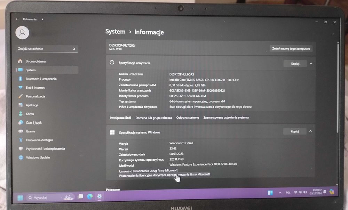This screenshot has width=348, height=210.
Task: Open the clock showing 23.12.2024
Action: pyautogui.click(x=316, y=192)
